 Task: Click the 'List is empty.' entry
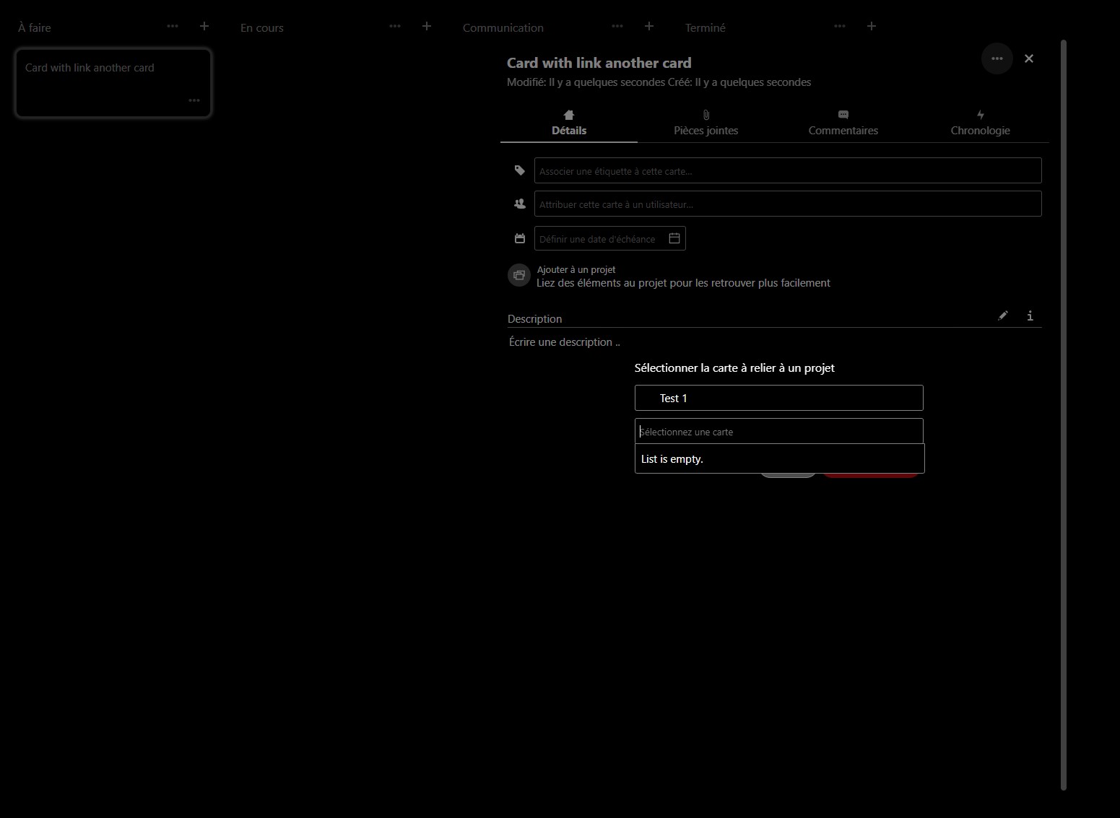(x=672, y=458)
